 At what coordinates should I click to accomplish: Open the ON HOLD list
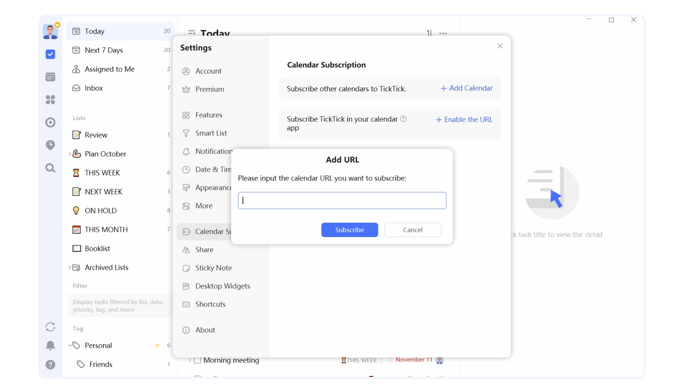pyautogui.click(x=120, y=211)
